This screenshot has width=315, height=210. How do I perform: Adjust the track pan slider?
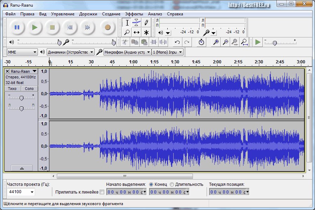(21, 108)
